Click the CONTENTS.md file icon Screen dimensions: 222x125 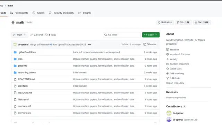pyautogui.click(x=15, y=79)
